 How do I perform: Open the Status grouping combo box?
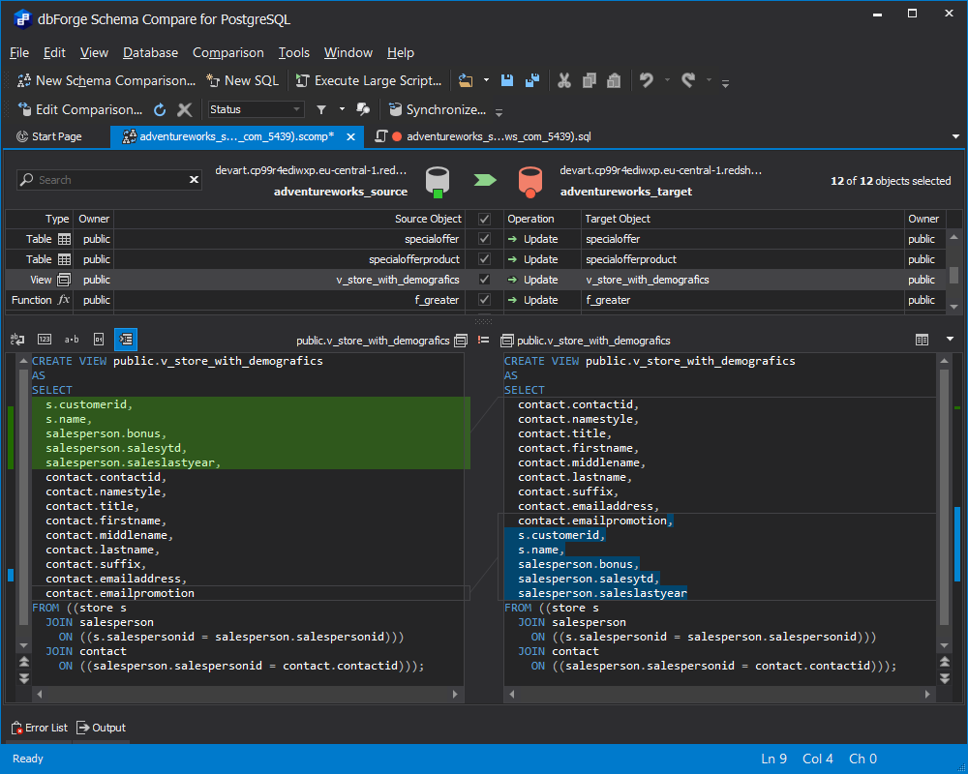tap(256, 109)
